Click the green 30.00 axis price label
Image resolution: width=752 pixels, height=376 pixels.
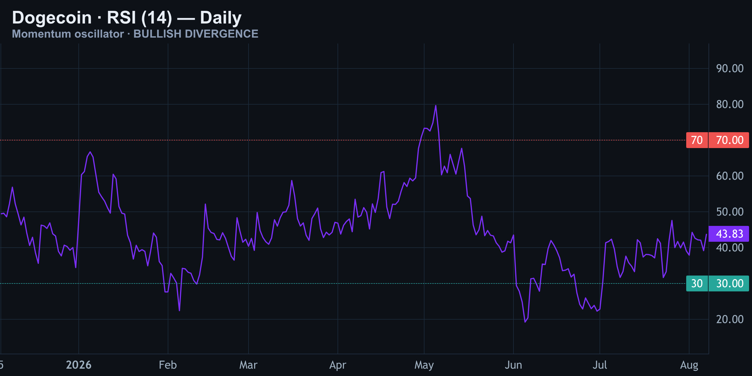coord(729,283)
